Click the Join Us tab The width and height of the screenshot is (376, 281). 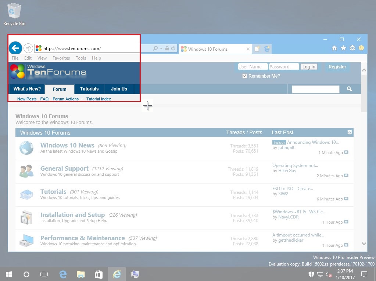point(119,89)
